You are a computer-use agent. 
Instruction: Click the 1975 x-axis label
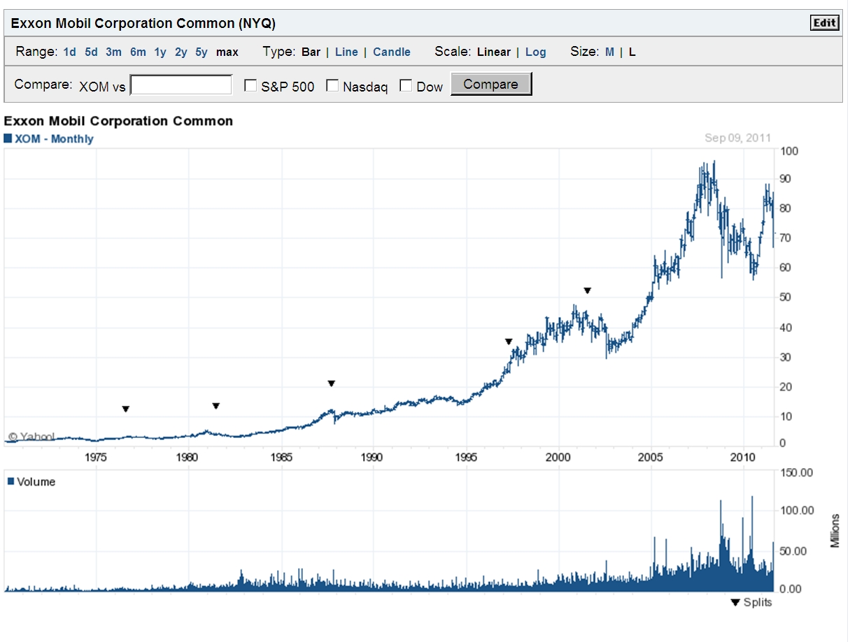[x=96, y=458]
